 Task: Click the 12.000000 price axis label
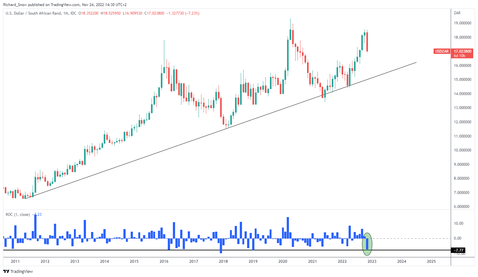tap(462, 122)
